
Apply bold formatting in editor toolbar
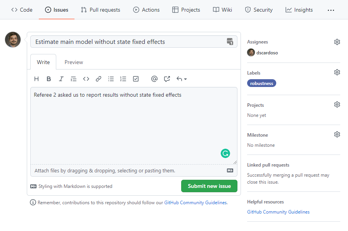49,79
